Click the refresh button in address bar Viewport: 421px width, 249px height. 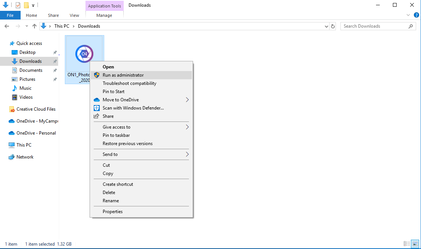click(x=333, y=26)
